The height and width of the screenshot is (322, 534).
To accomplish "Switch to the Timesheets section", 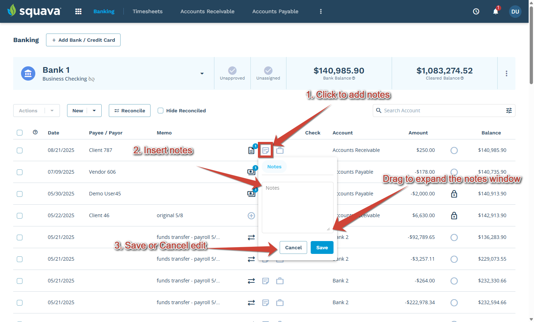I will click(x=148, y=11).
